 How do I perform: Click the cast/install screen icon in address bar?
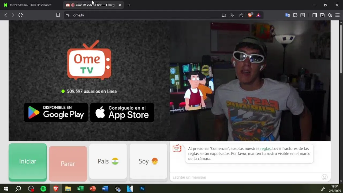[x=224, y=15]
